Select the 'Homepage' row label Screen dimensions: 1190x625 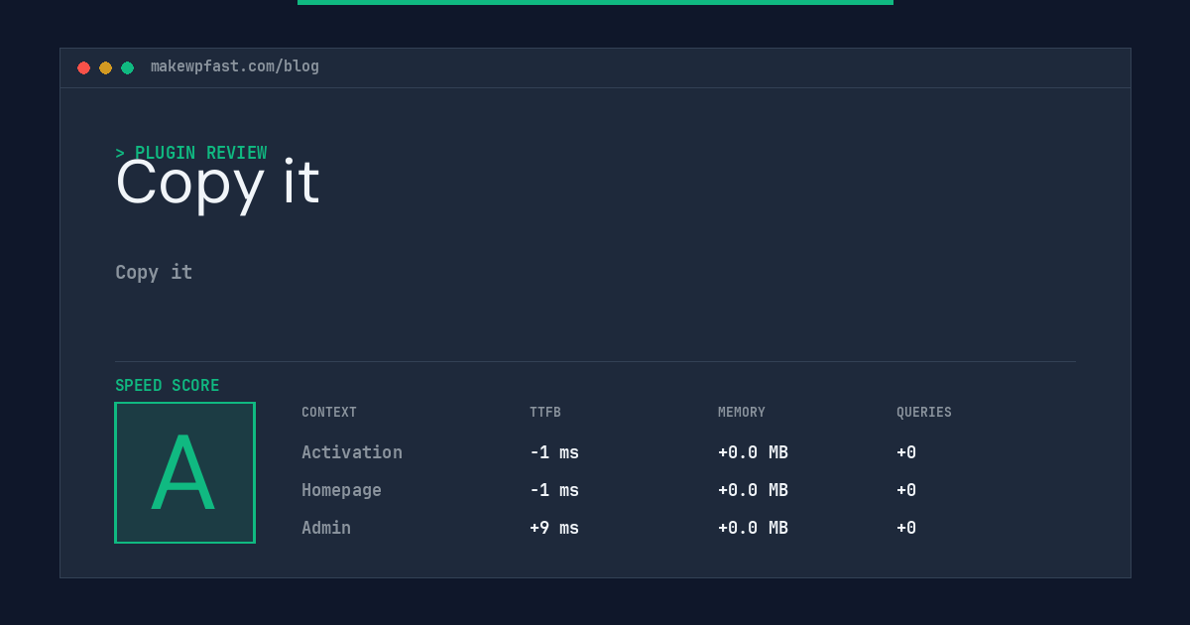[341, 490]
